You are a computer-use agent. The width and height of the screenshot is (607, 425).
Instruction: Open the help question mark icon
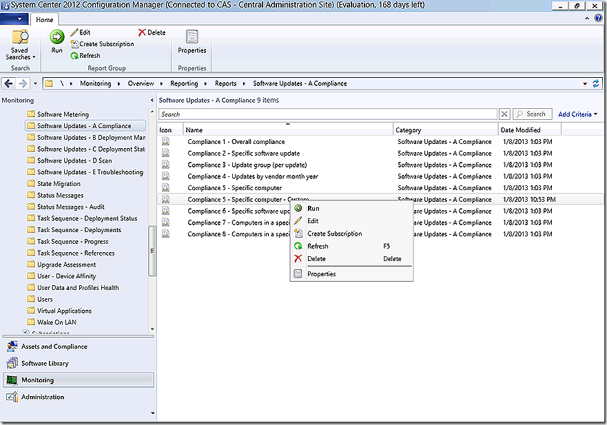click(x=598, y=18)
